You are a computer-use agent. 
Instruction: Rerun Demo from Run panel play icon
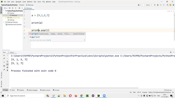pyautogui.click(x=4, y=56)
